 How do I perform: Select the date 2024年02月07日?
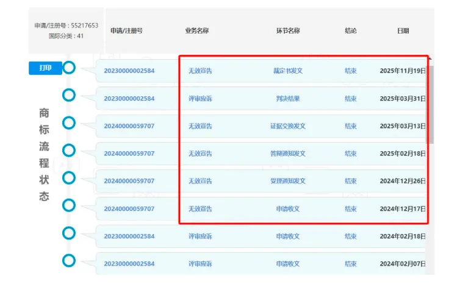point(403,264)
